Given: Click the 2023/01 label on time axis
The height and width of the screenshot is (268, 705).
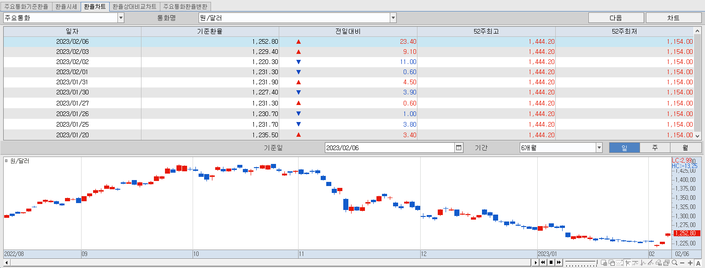Looking at the screenshot, I should pyautogui.click(x=548, y=254).
